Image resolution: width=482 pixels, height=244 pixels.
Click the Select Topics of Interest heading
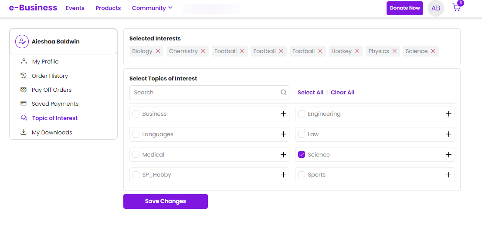163,79
